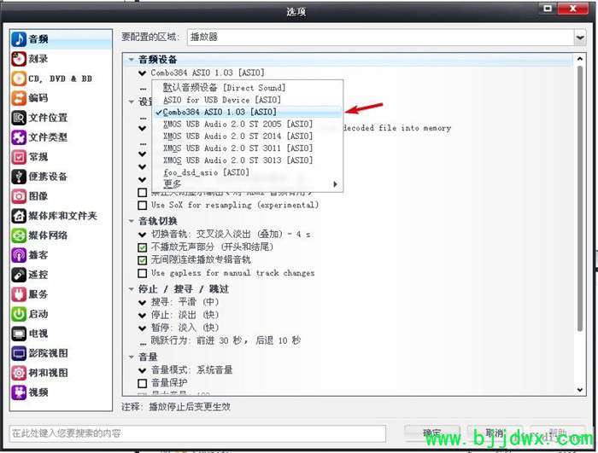
Task: Close the 选项 dialog window
Action: (x=572, y=8)
